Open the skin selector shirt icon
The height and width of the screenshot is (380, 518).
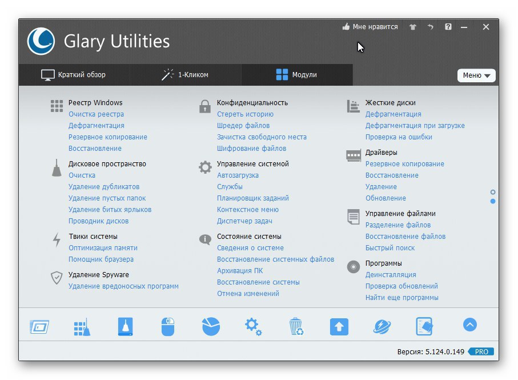coord(412,27)
